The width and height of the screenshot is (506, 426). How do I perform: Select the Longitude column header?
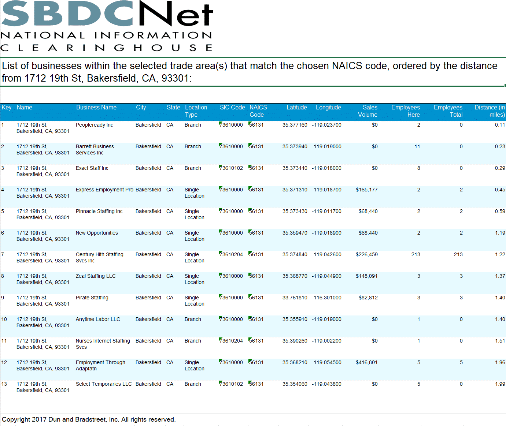click(x=329, y=108)
